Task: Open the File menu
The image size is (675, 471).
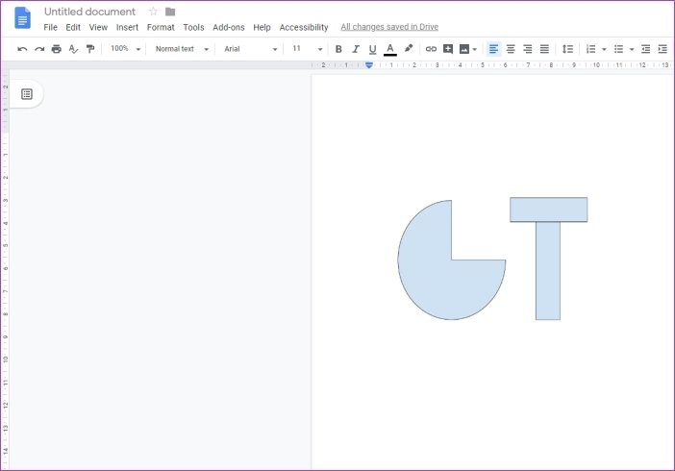Action: tap(50, 27)
